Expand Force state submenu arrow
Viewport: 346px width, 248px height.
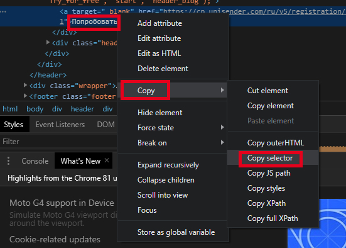tap(222, 127)
